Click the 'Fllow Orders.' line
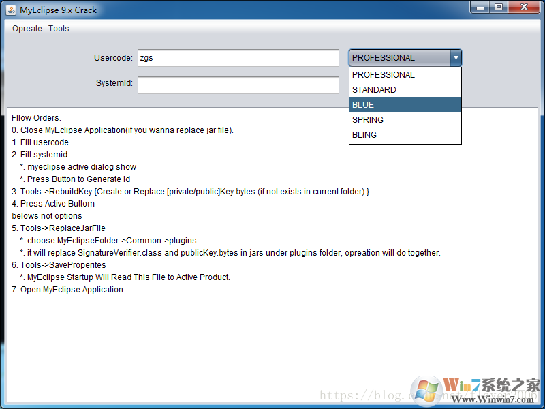545x409 pixels. pos(37,118)
